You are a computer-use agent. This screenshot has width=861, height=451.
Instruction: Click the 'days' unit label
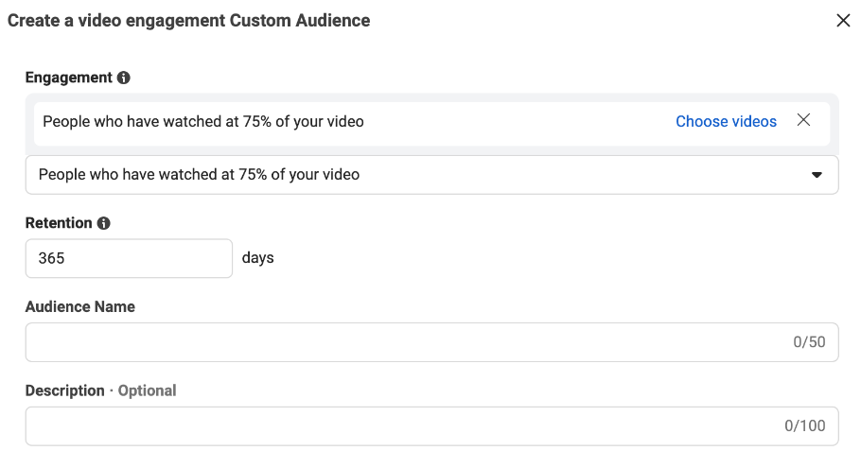[257, 257]
